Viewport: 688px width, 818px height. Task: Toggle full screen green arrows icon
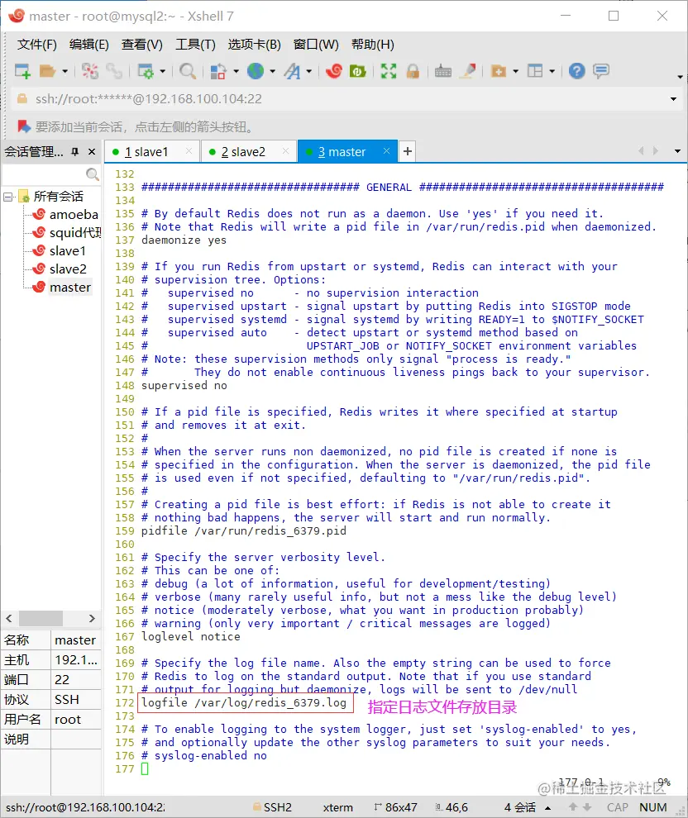pyautogui.click(x=389, y=70)
